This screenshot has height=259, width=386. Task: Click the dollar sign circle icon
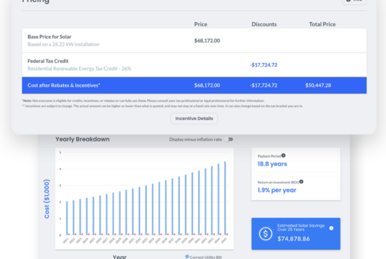[265, 235]
